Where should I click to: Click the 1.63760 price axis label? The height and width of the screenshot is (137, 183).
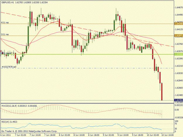tap(179, 44)
